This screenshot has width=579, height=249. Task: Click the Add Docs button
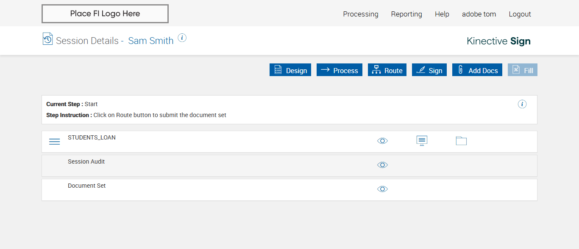477,70
